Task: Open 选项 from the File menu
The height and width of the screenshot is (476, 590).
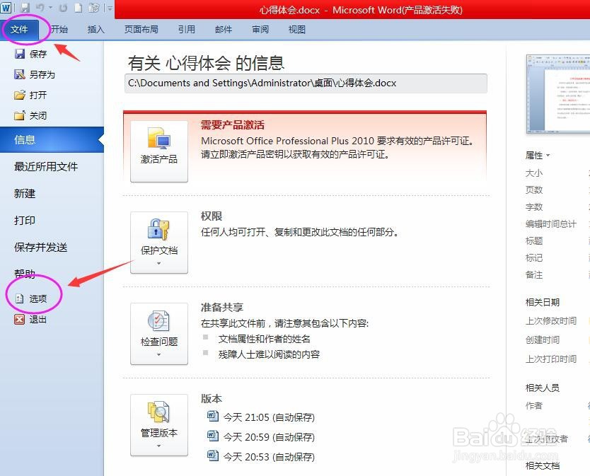Action: 35,297
